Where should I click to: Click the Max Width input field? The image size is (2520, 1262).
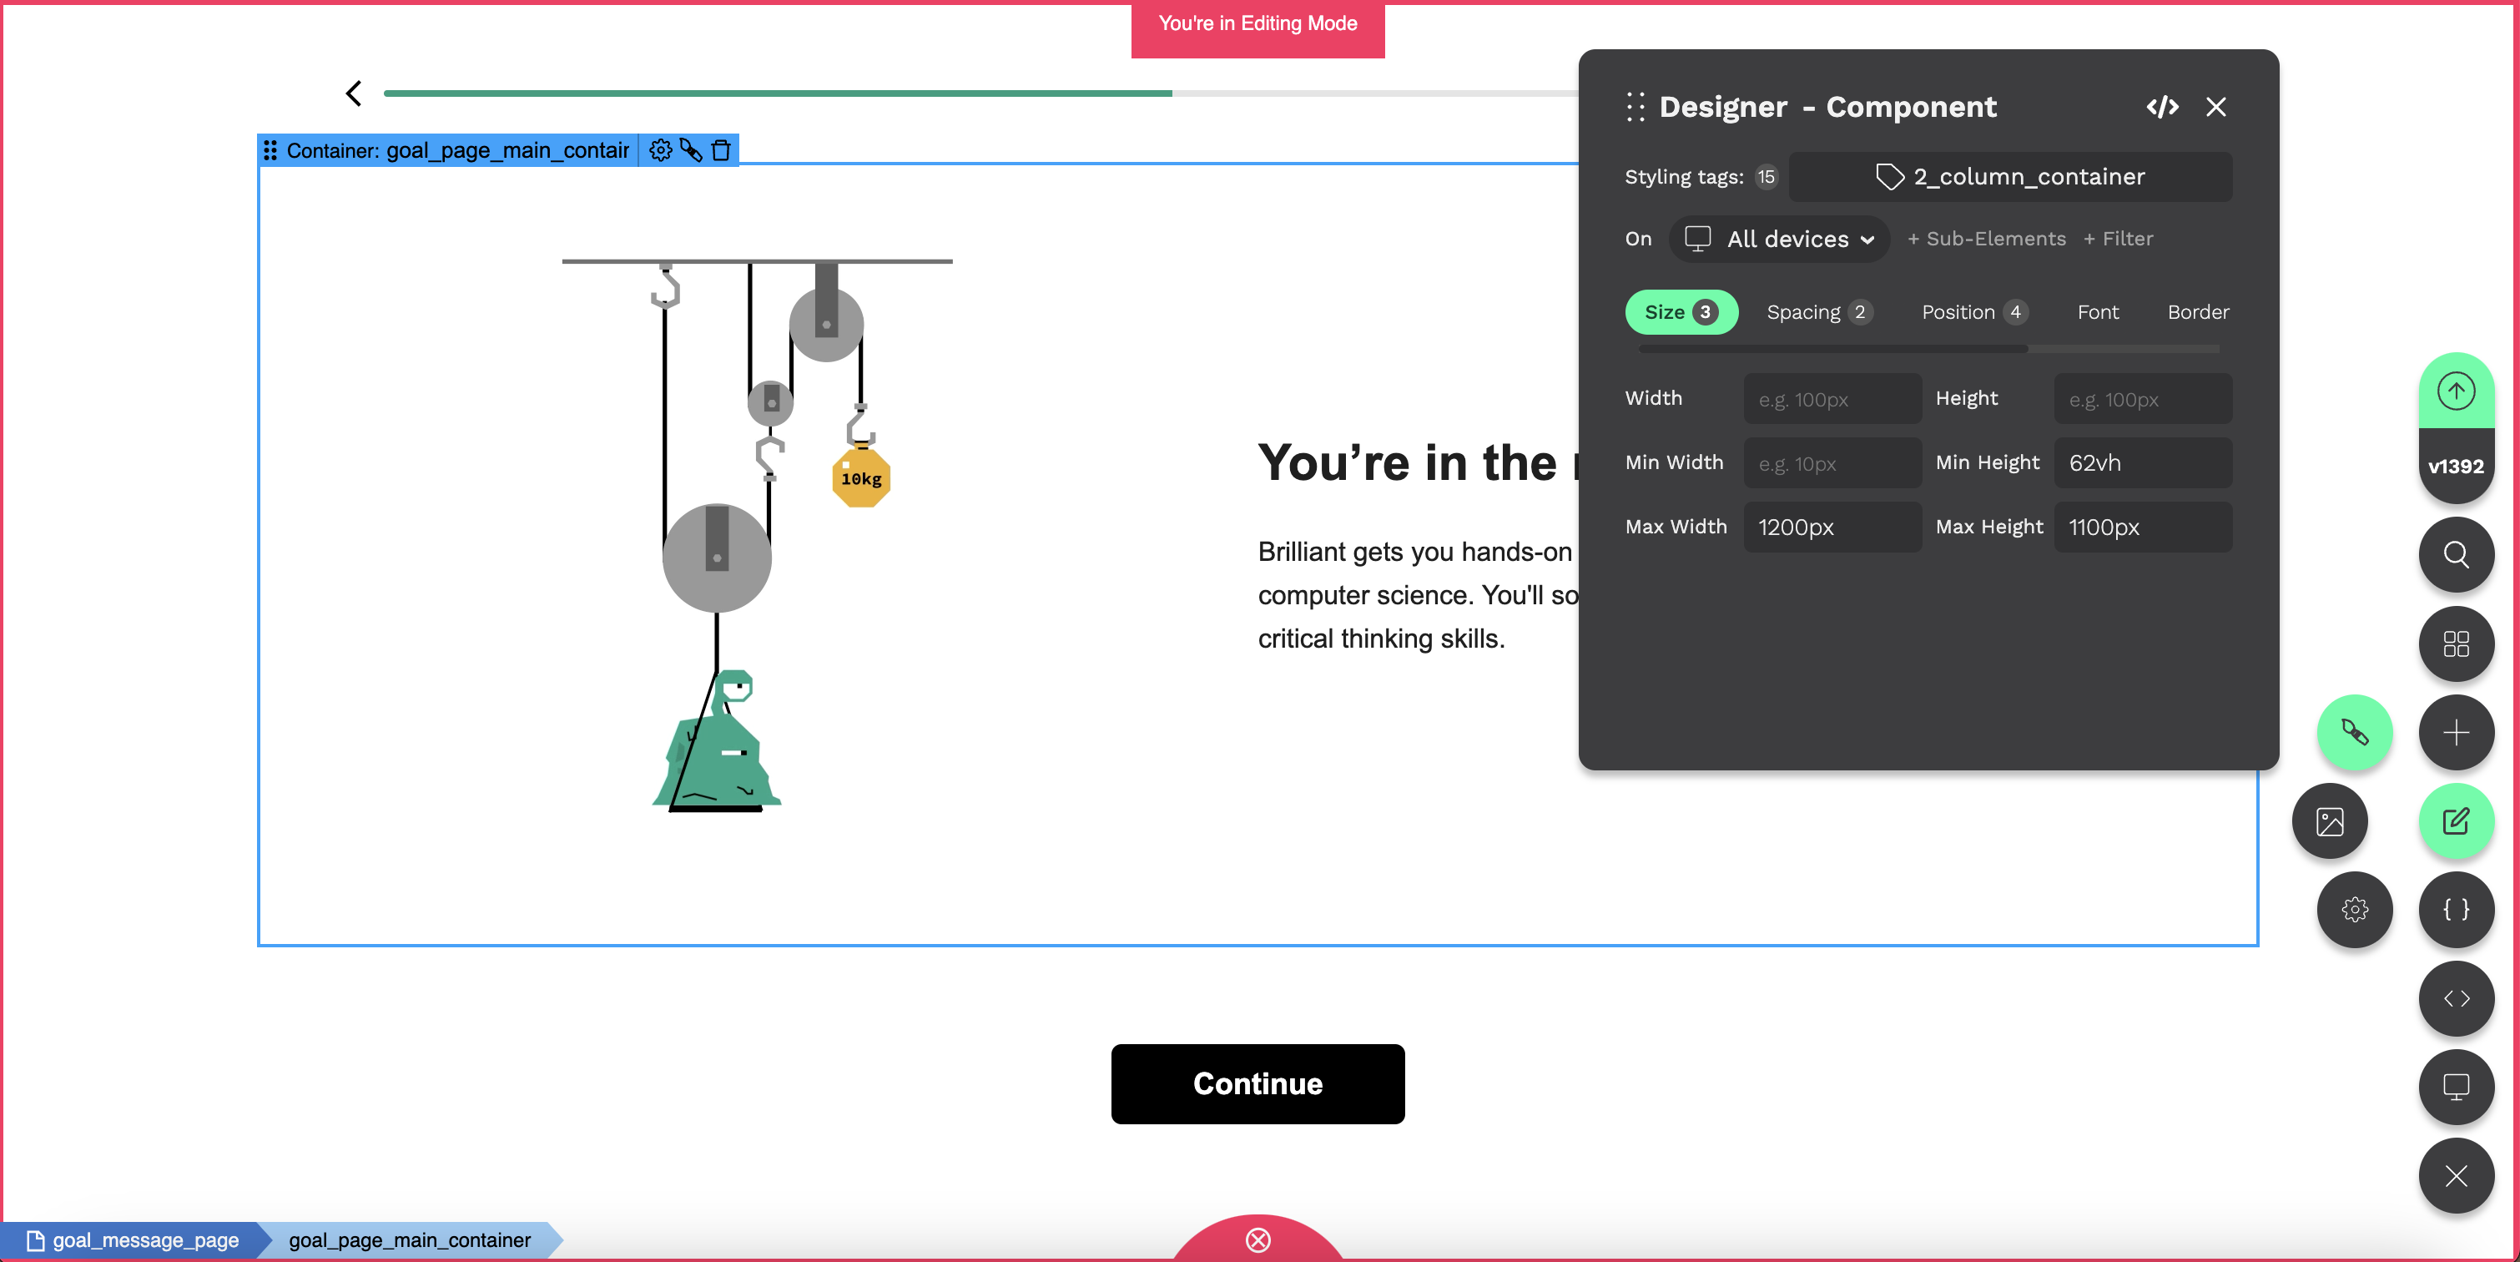1832,528
